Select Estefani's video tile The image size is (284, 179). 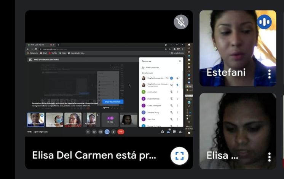238,48
